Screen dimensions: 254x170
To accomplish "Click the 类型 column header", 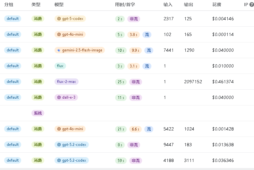I will (36, 4).
